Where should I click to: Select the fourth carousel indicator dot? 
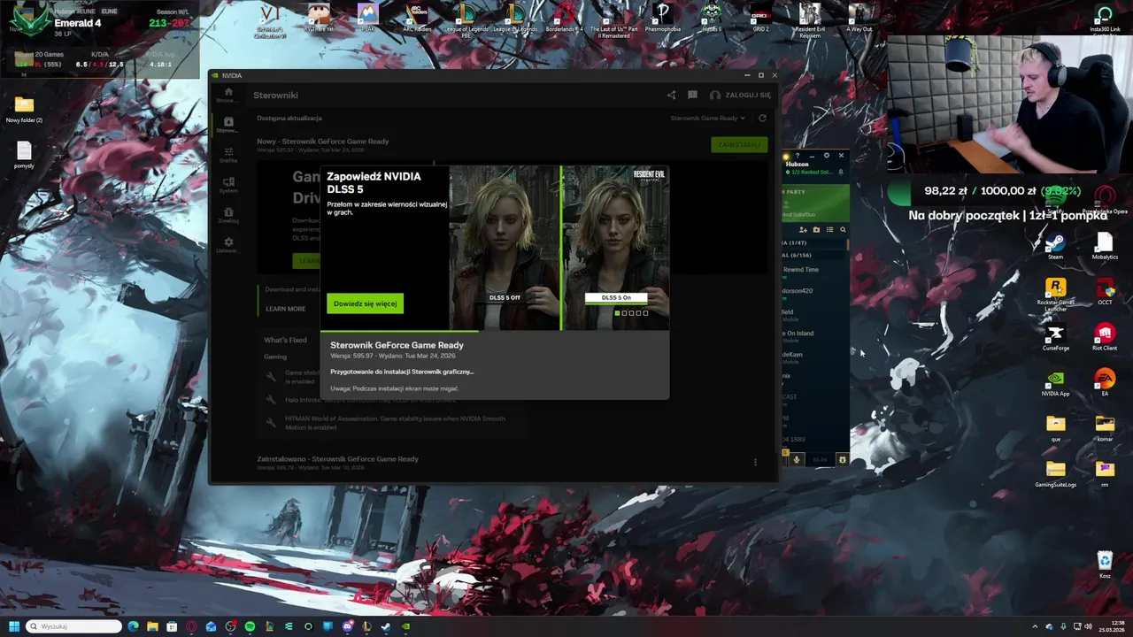click(x=638, y=313)
